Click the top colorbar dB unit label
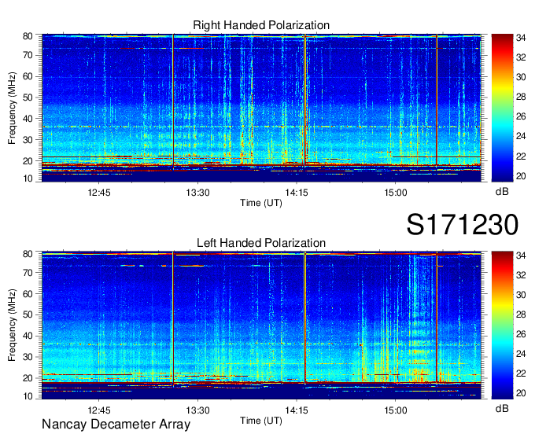 click(502, 192)
